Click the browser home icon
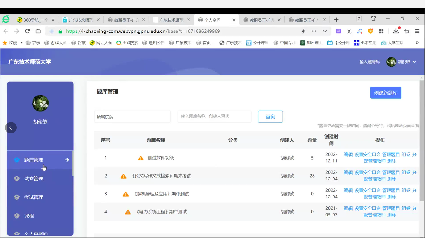425x238 pixels. (x=38, y=31)
